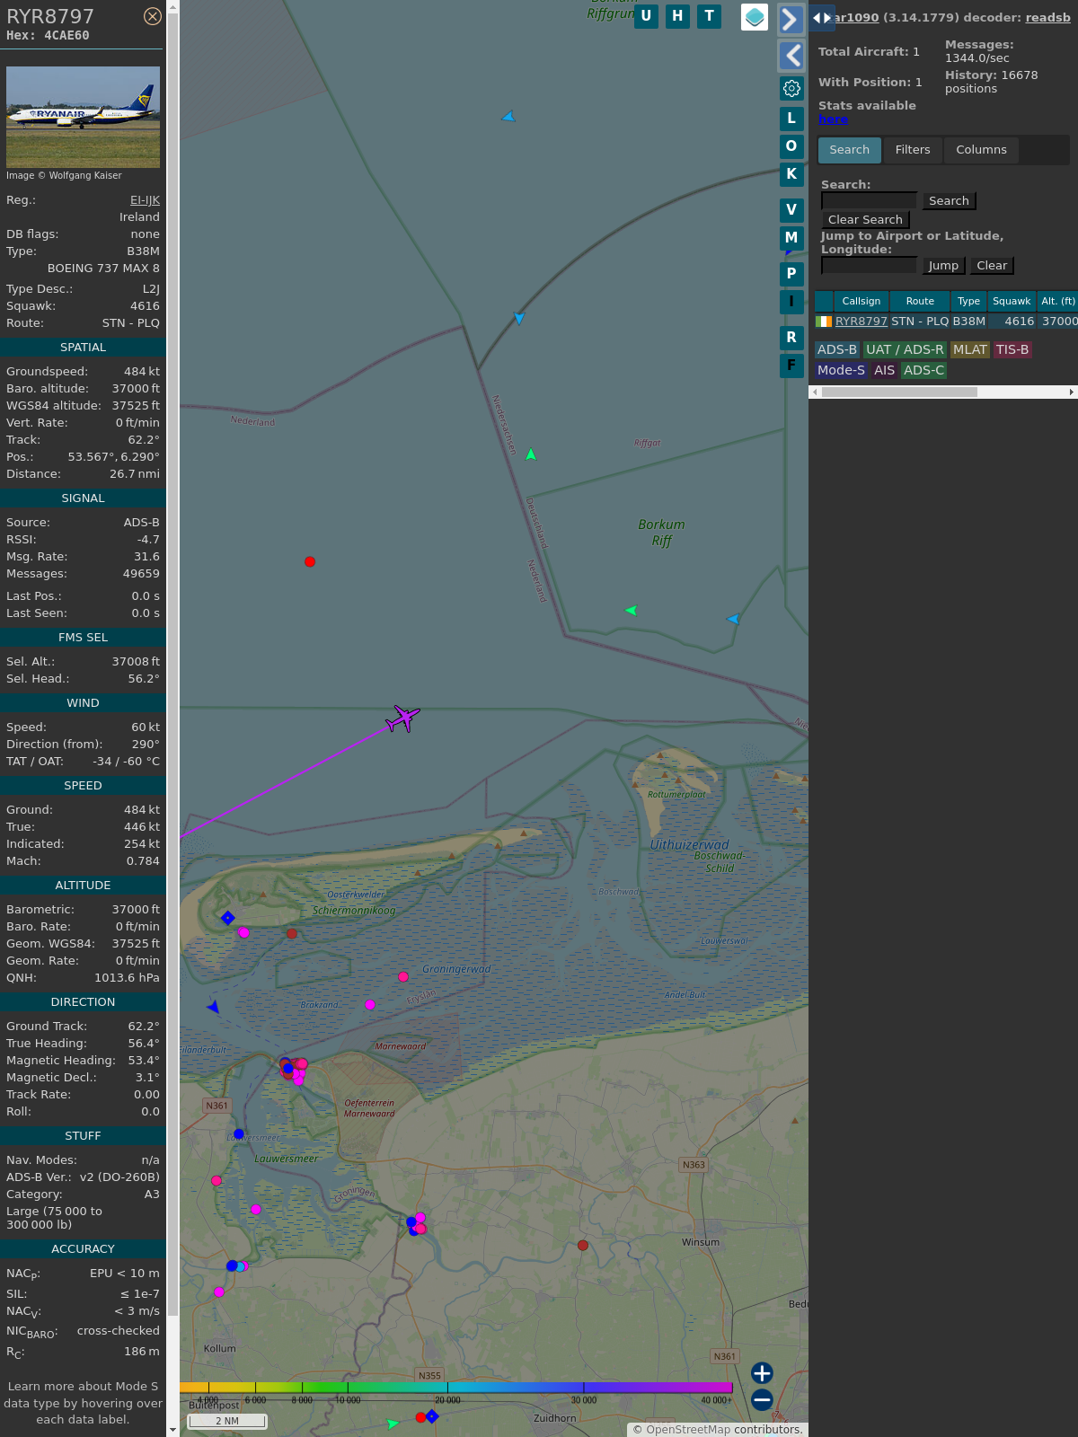Image resolution: width=1078 pixels, height=1437 pixels.
Task: Click the Jump to Airport input field
Action: tap(869, 266)
